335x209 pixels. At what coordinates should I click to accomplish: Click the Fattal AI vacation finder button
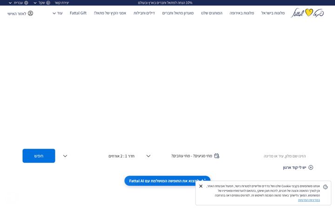[167, 181]
